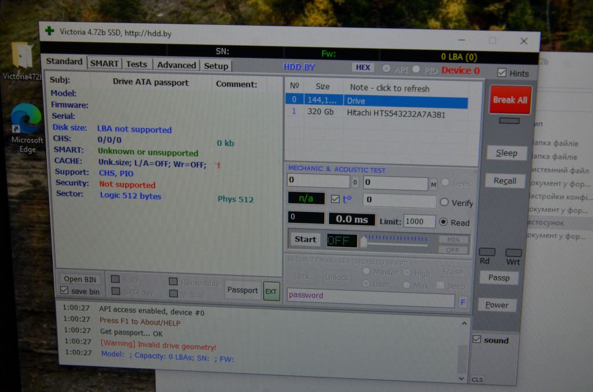Select the highlighted 144,1 Drive row
Screen dimensions: 593x392
(x=376, y=101)
